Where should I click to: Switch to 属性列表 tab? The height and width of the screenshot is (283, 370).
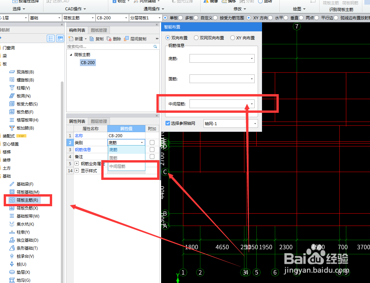(77, 121)
